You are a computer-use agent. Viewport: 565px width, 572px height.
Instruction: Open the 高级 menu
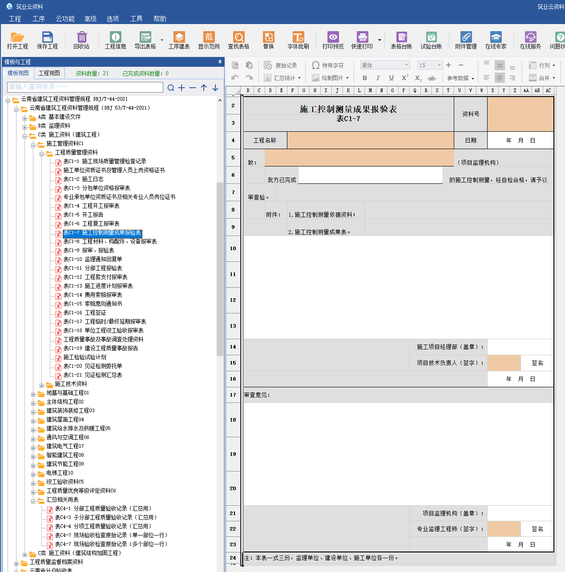90,19
